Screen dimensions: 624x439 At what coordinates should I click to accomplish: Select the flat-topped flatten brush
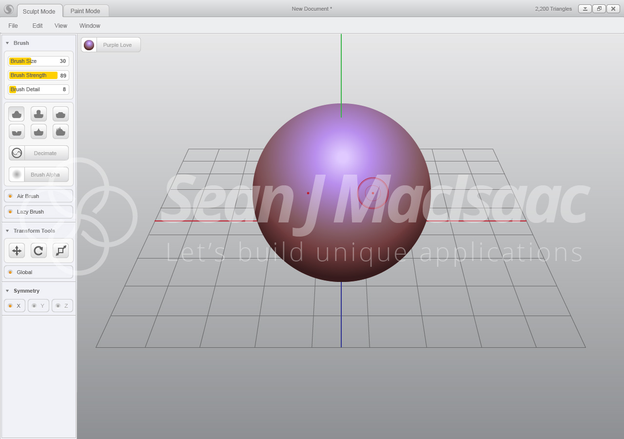(x=60, y=114)
